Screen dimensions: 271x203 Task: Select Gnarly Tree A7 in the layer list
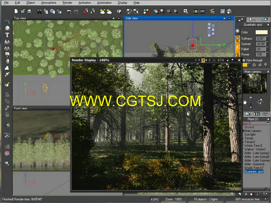[254, 168]
